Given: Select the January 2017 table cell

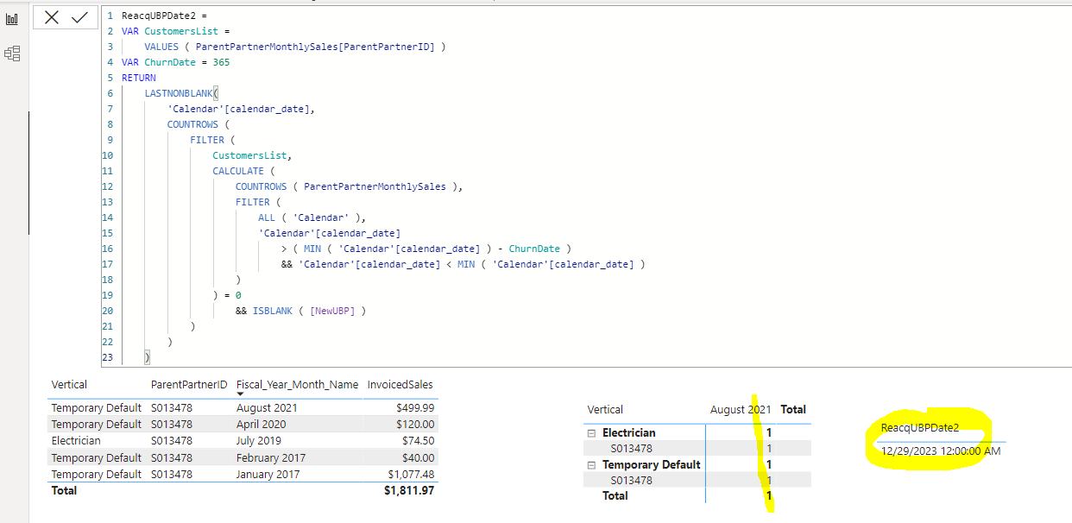Looking at the screenshot, I should tap(268, 475).
